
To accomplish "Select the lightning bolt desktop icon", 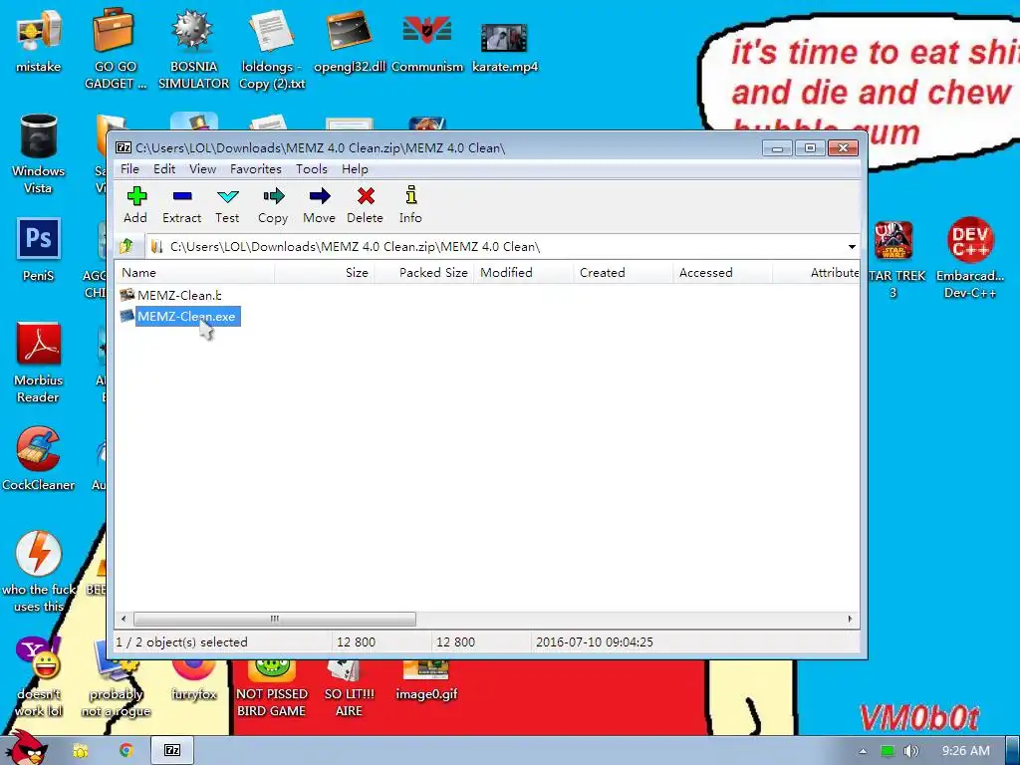I will coord(39,571).
